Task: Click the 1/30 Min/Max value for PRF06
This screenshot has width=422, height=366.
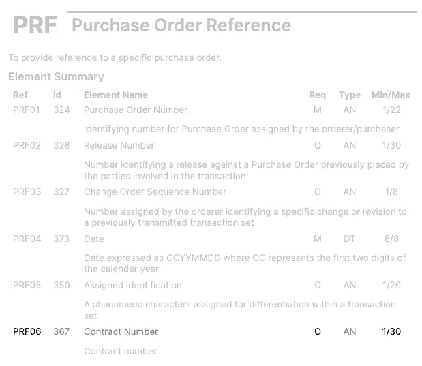Action: (x=391, y=331)
